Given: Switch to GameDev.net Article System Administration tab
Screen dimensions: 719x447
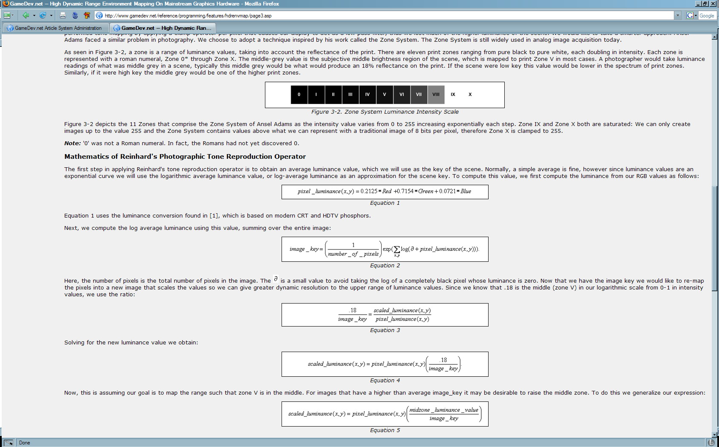Looking at the screenshot, I should (x=55, y=28).
